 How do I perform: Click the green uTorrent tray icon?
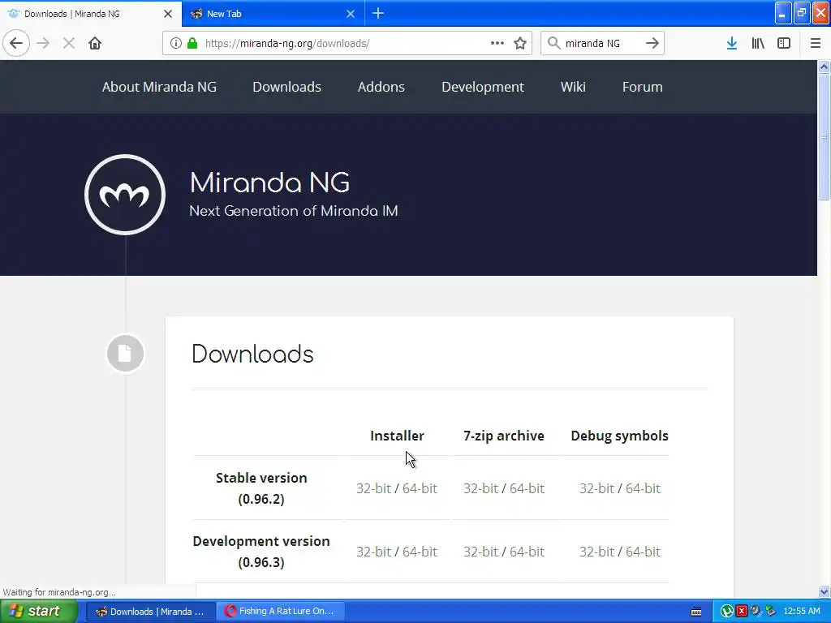pos(727,612)
